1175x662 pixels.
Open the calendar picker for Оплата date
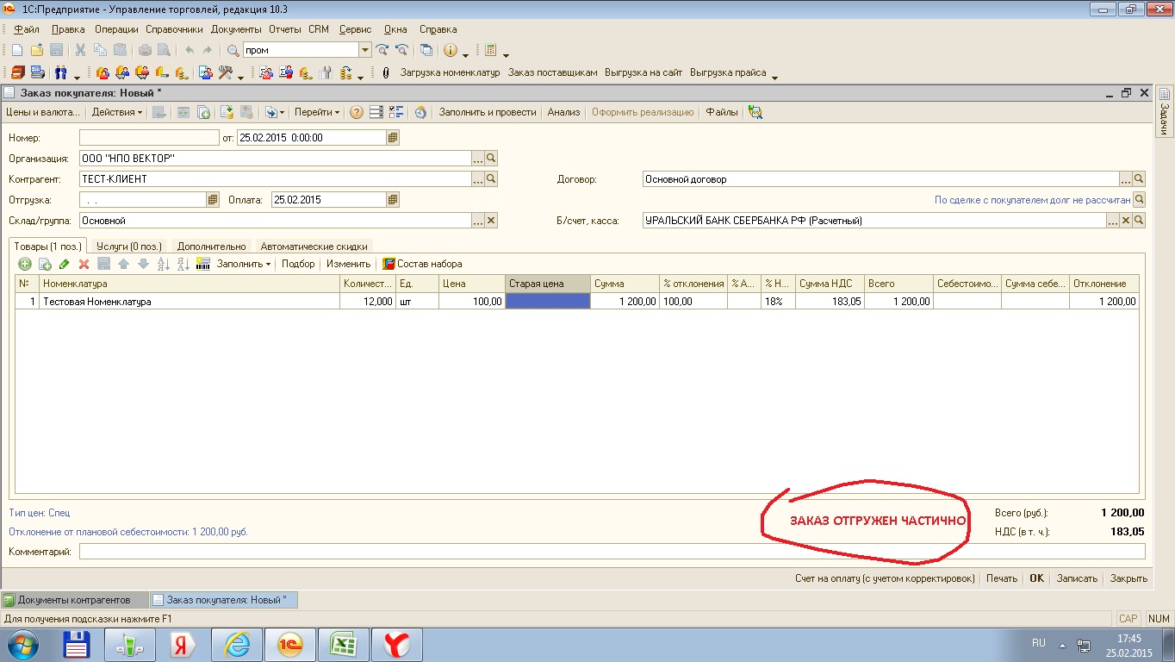point(393,200)
